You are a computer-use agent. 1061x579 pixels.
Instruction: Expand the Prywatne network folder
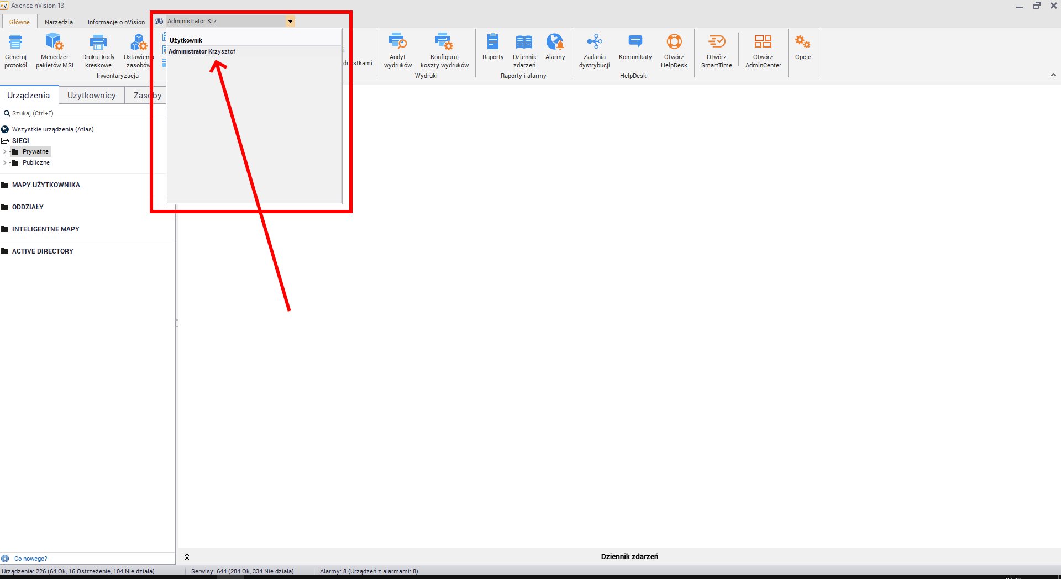(5, 151)
